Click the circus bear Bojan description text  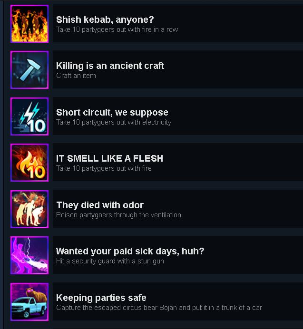click(159, 308)
